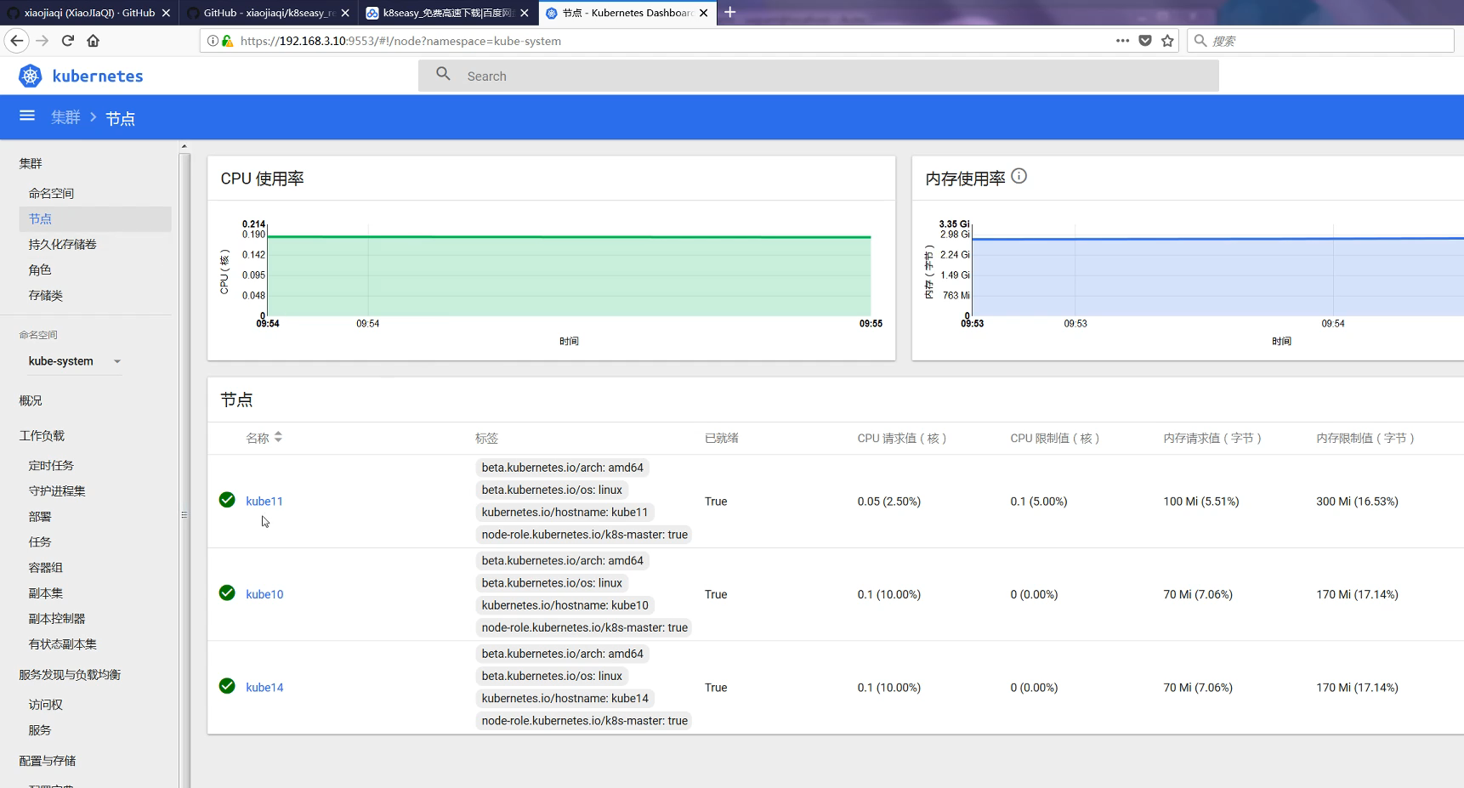Open 配置与存储 section
This screenshot has height=788, width=1464.
[x=48, y=760]
